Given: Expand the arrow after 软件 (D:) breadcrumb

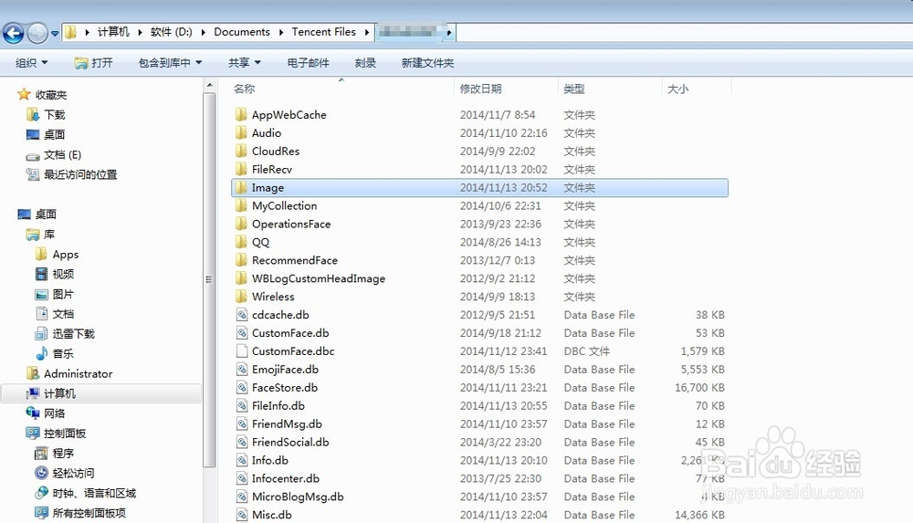Looking at the screenshot, I should point(204,32).
